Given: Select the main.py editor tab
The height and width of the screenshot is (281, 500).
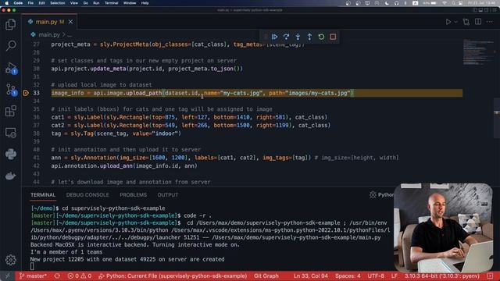Looking at the screenshot, I should pos(50,22).
